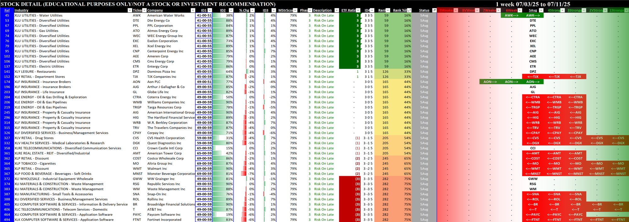Select the 8% ID3 cell for AT&T Inc
The height and width of the screenshot is (222, 629).
(x=266, y=209)
